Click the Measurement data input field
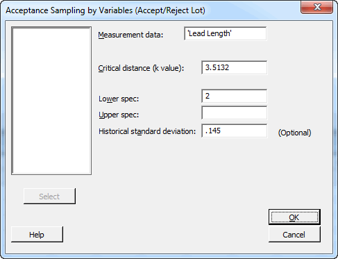This screenshot has height=259, width=338. [x=226, y=33]
